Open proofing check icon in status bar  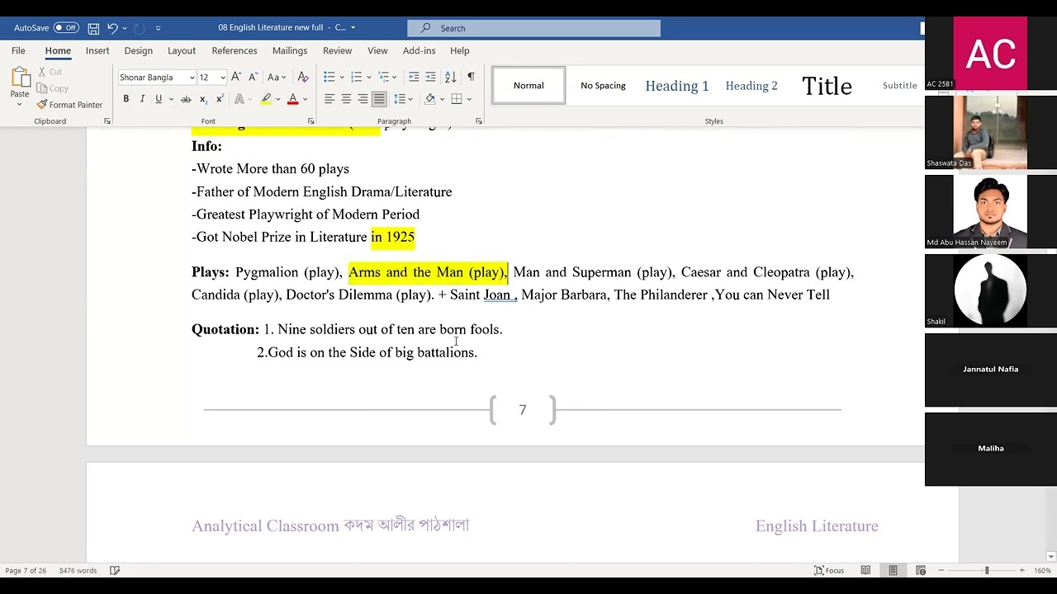coord(115,570)
